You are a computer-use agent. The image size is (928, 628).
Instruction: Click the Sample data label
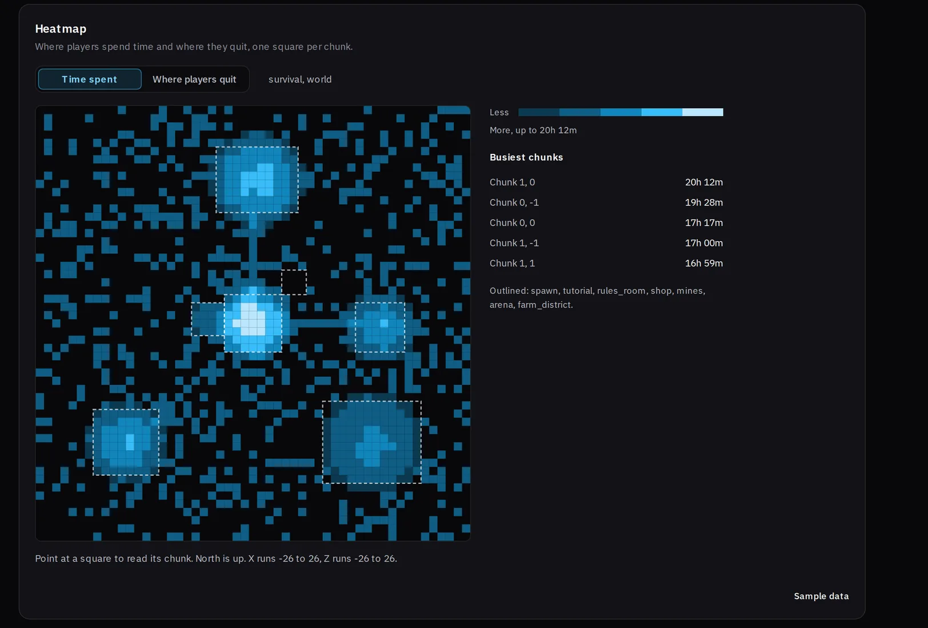821,596
